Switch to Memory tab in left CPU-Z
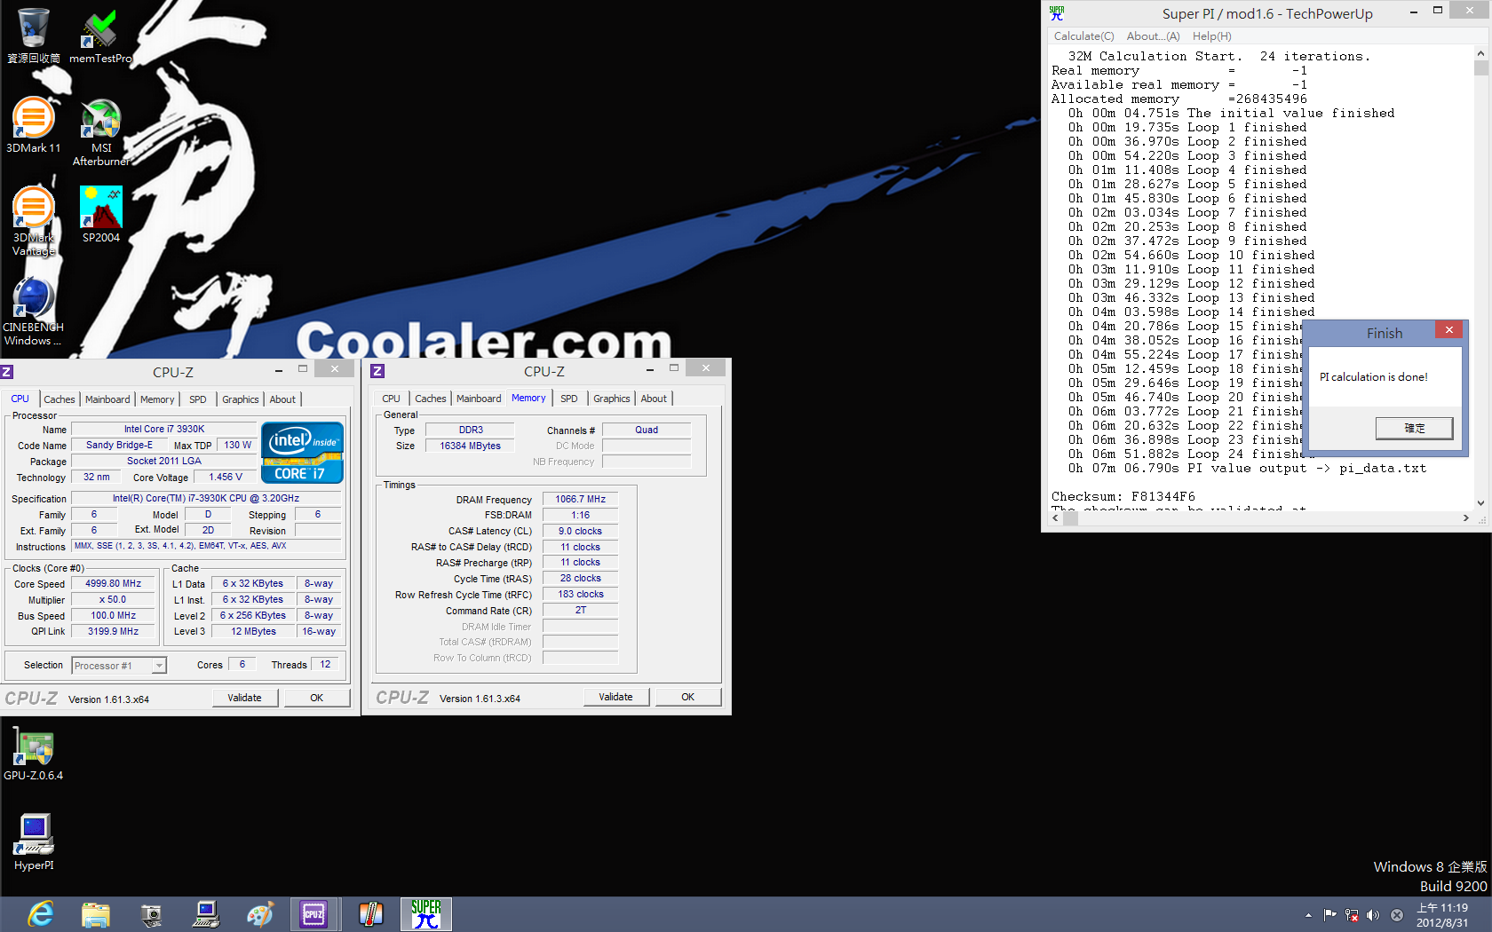The height and width of the screenshot is (932, 1492). pos(157,399)
